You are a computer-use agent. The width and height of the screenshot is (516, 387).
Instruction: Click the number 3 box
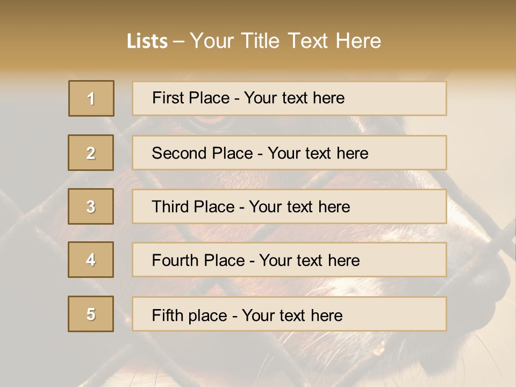tap(91, 206)
